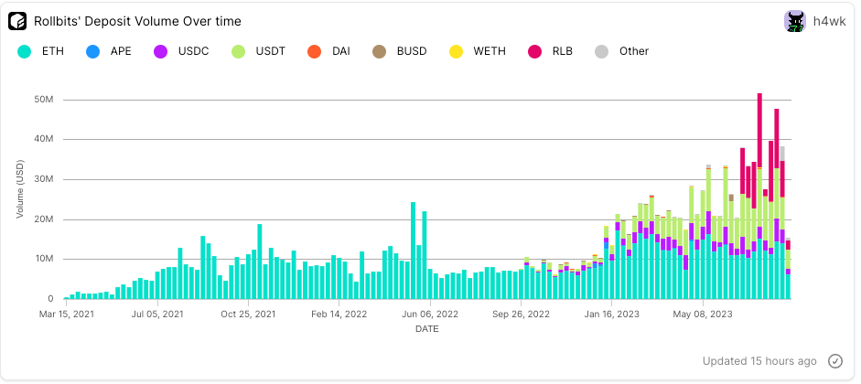The image size is (861, 384).
Task: Toggle the WETH yellow legend swatch
Action: [x=456, y=51]
